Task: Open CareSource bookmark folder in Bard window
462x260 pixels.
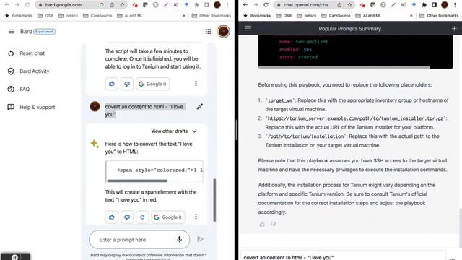Action: click(97, 16)
